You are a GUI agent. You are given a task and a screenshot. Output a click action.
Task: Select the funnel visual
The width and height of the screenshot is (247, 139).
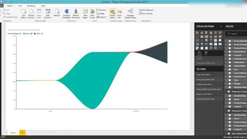click(202, 44)
